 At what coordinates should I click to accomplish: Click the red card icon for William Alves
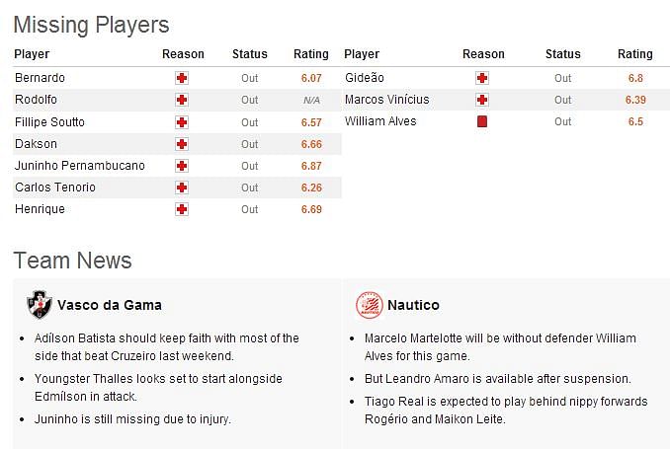pyautogui.click(x=482, y=121)
